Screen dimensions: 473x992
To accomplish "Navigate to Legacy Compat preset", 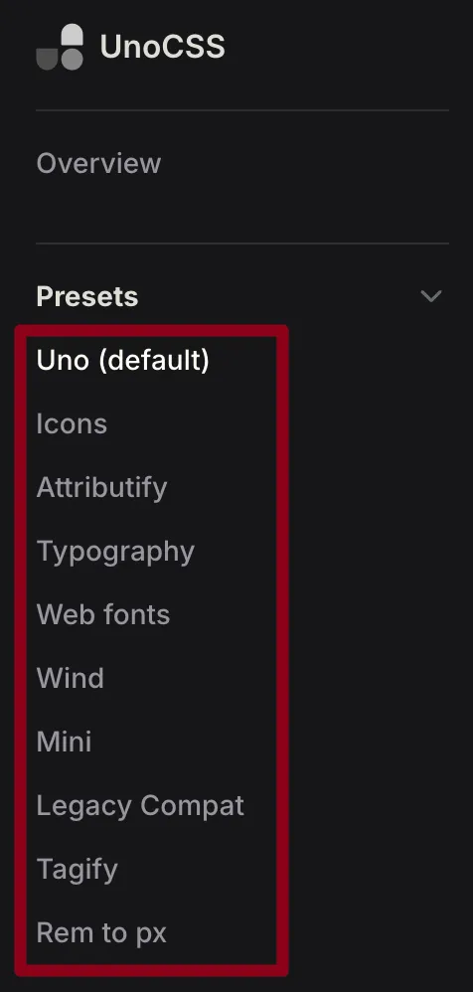I will click(x=140, y=805).
